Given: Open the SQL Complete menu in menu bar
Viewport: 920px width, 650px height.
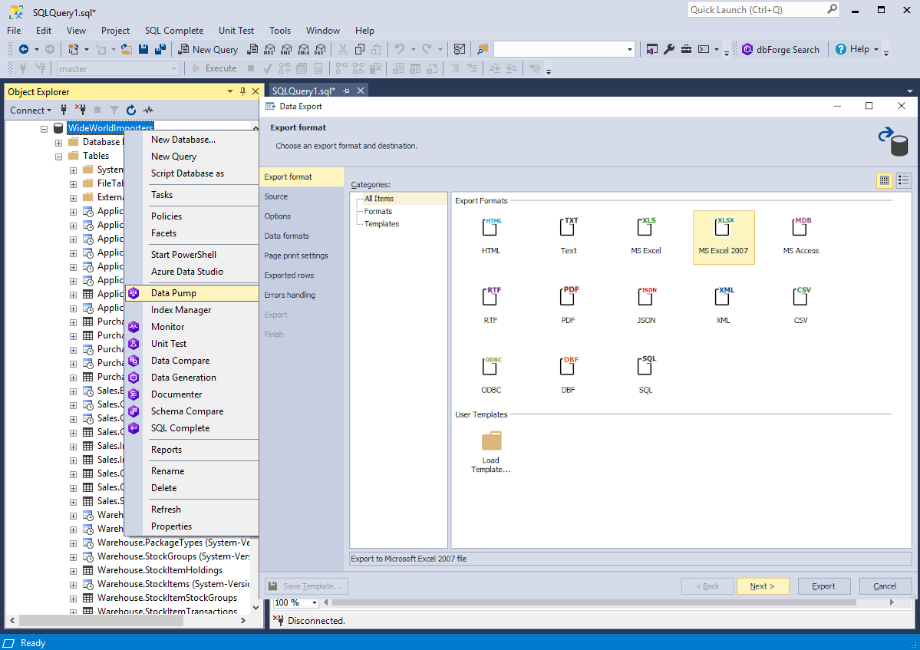Looking at the screenshot, I should 174,31.
